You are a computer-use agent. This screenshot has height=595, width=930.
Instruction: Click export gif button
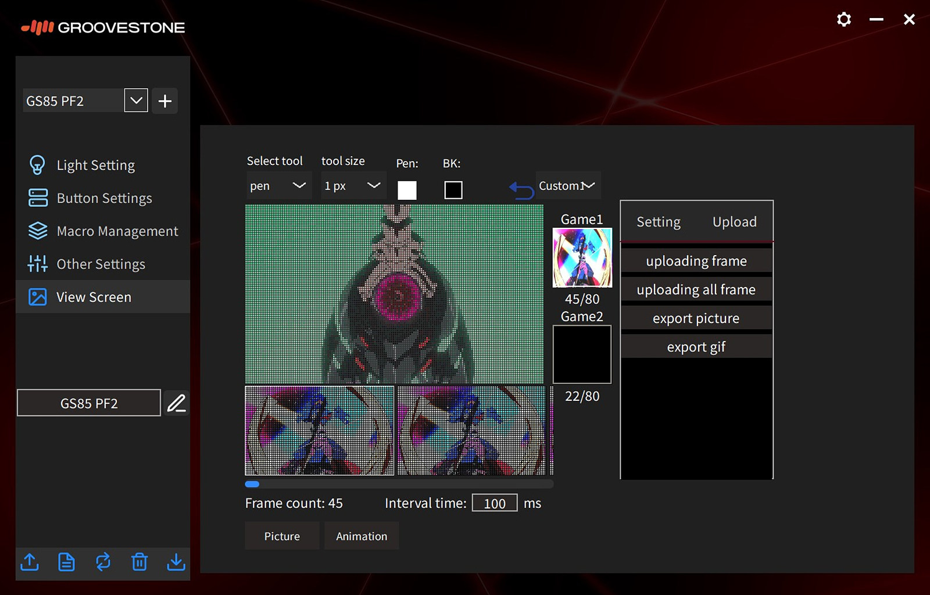[x=696, y=346]
